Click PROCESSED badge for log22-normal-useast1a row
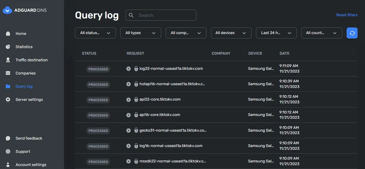 tap(98, 69)
